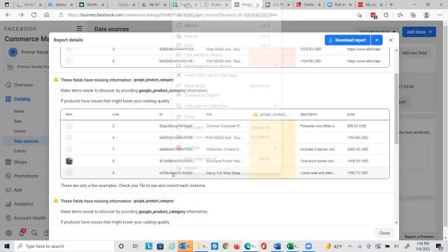This screenshot has height=252, width=448.
Task: Click the Darcy Full Sofa Sleeper title cell
Action: (x=223, y=173)
